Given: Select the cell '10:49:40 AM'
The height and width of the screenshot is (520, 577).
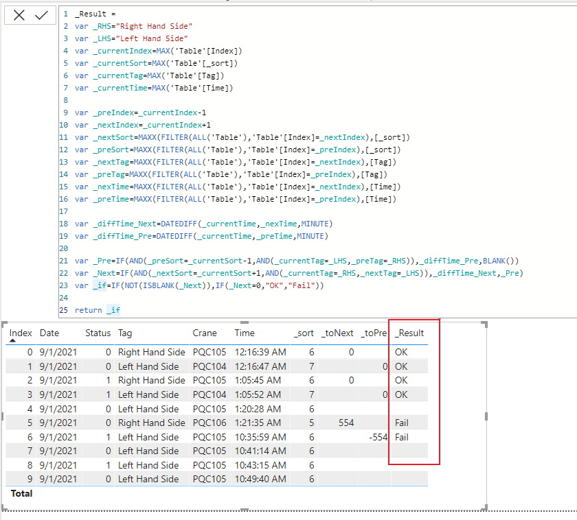Looking at the screenshot, I should point(260,480).
